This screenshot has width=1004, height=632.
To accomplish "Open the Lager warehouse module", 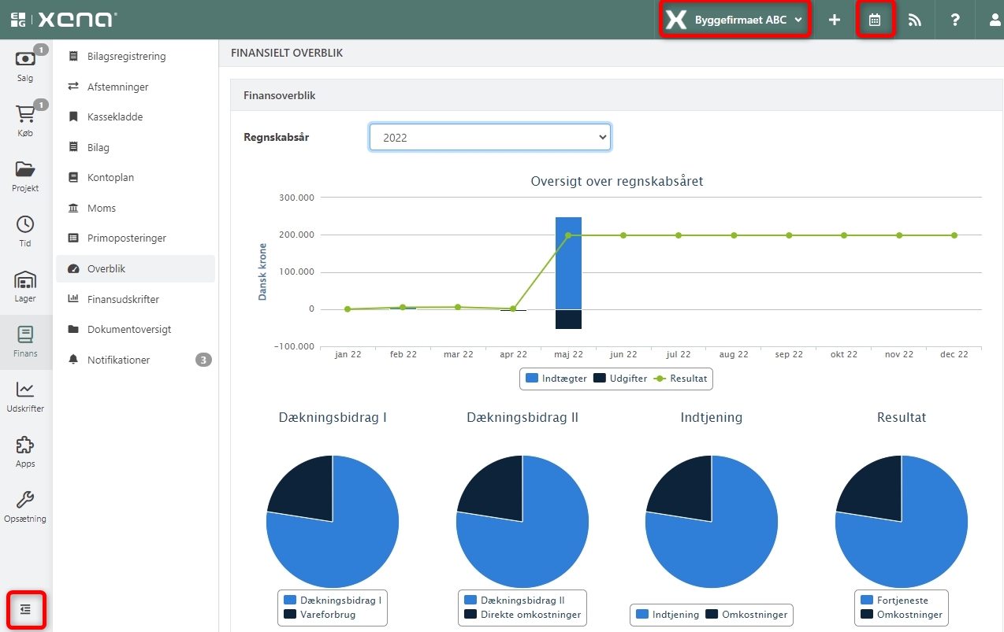I will coord(25,286).
